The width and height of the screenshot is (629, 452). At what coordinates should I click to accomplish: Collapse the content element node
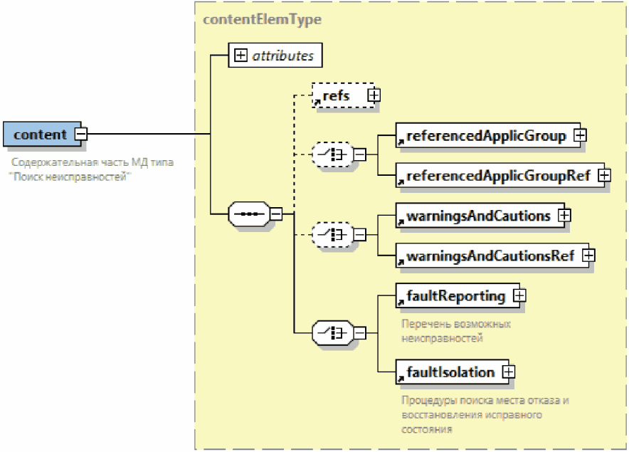pyautogui.click(x=81, y=134)
